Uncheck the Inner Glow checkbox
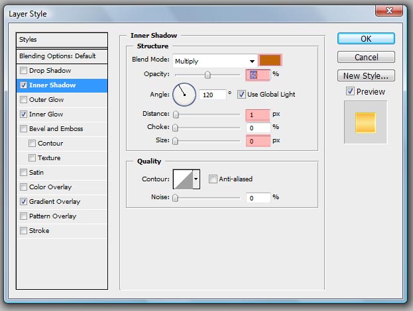The width and height of the screenshot is (413, 311). tap(23, 114)
